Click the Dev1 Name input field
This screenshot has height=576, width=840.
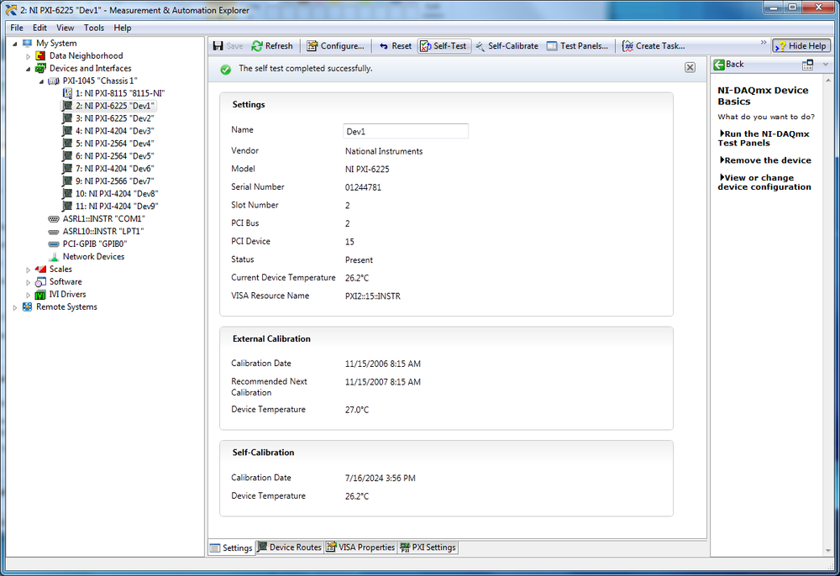406,131
